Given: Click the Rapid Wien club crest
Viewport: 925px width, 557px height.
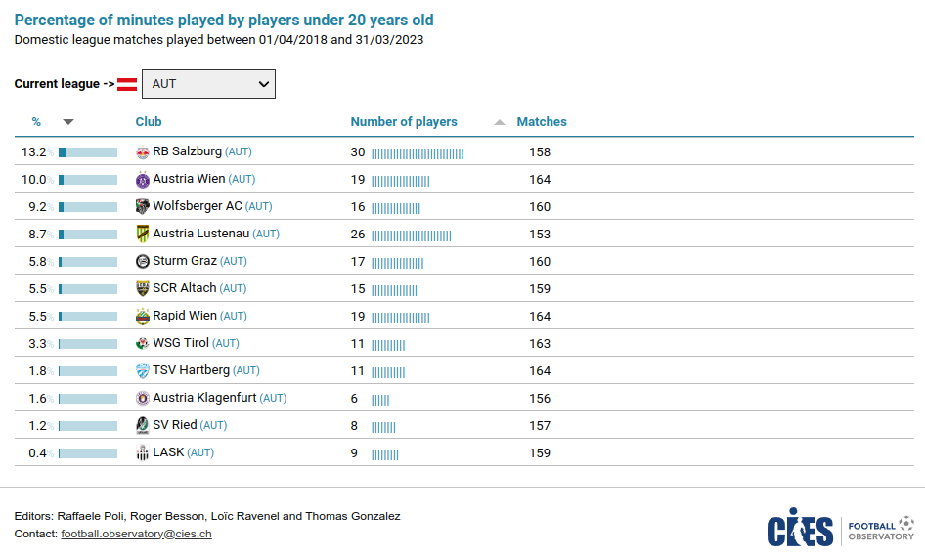Looking at the screenshot, I should [x=142, y=317].
